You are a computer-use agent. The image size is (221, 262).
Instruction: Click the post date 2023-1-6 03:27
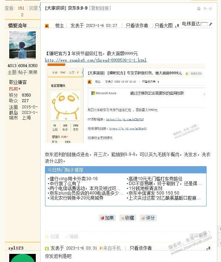click(101, 25)
